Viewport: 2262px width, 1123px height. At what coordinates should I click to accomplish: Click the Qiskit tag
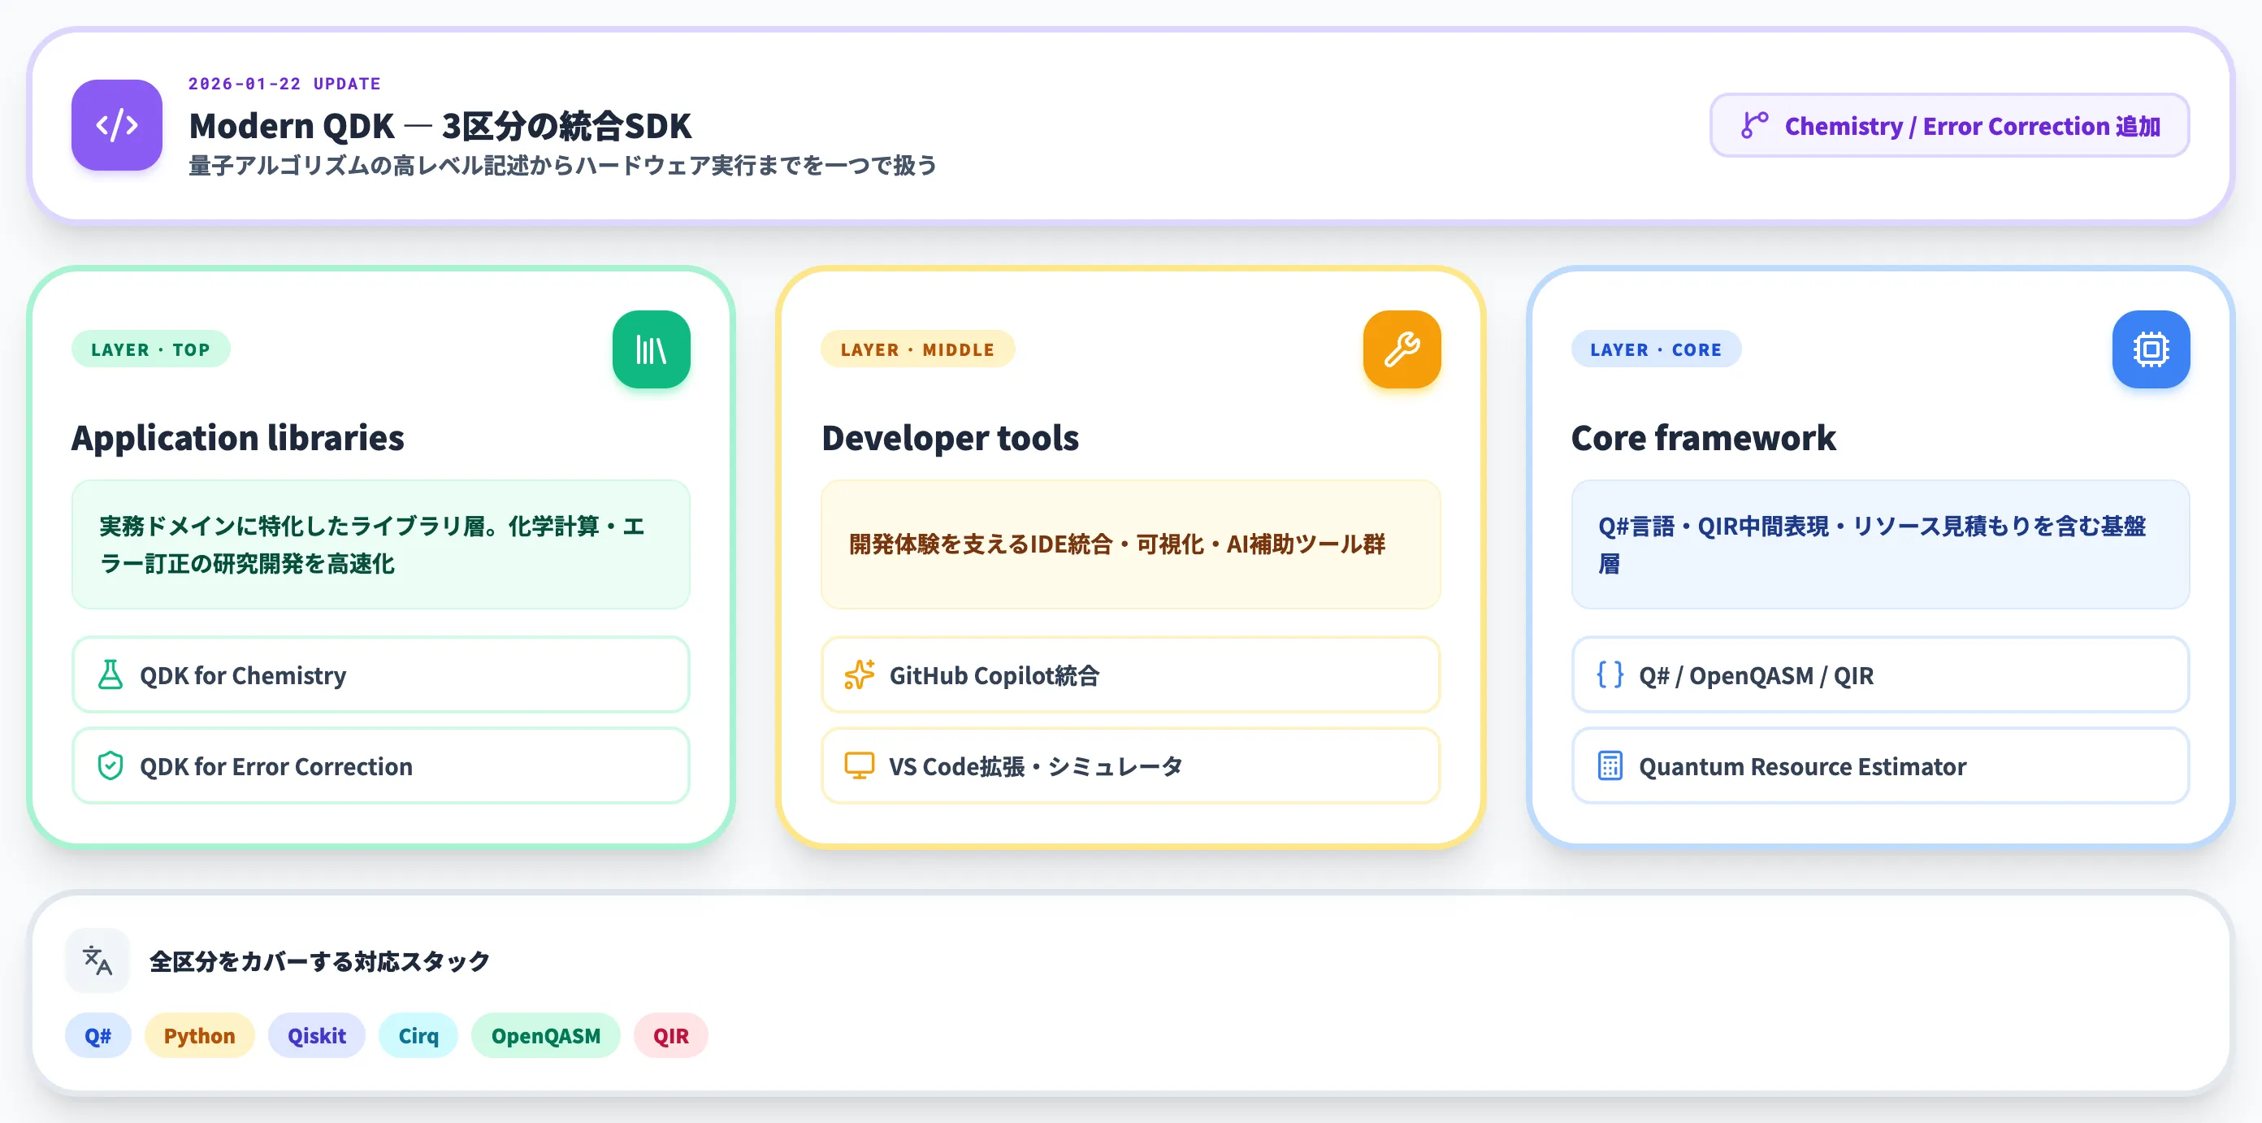tap(317, 1035)
